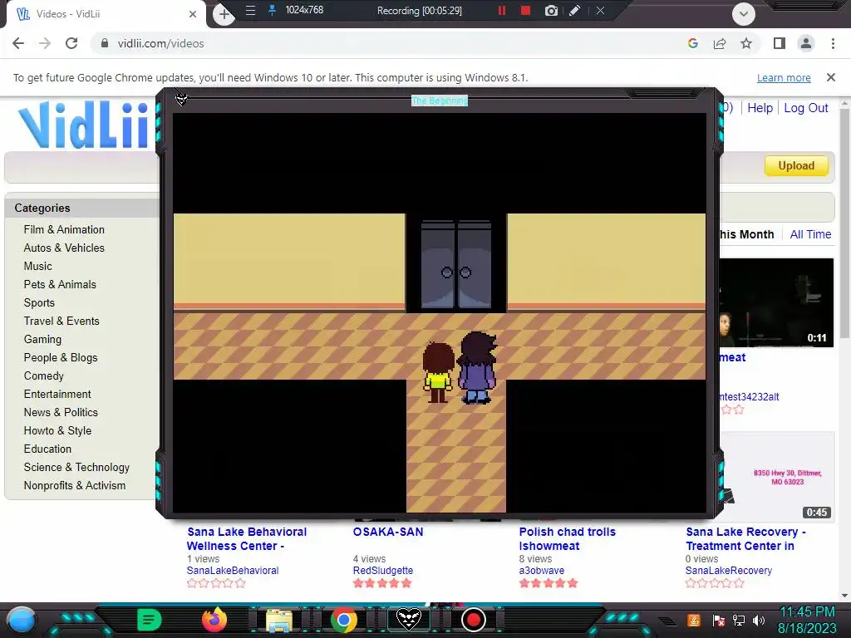Share this page
The height and width of the screenshot is (638, 851).
pos(720,43)
